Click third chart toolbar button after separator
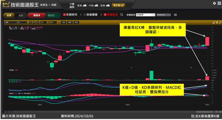This screenshot has width=222, height=120. 76,22
